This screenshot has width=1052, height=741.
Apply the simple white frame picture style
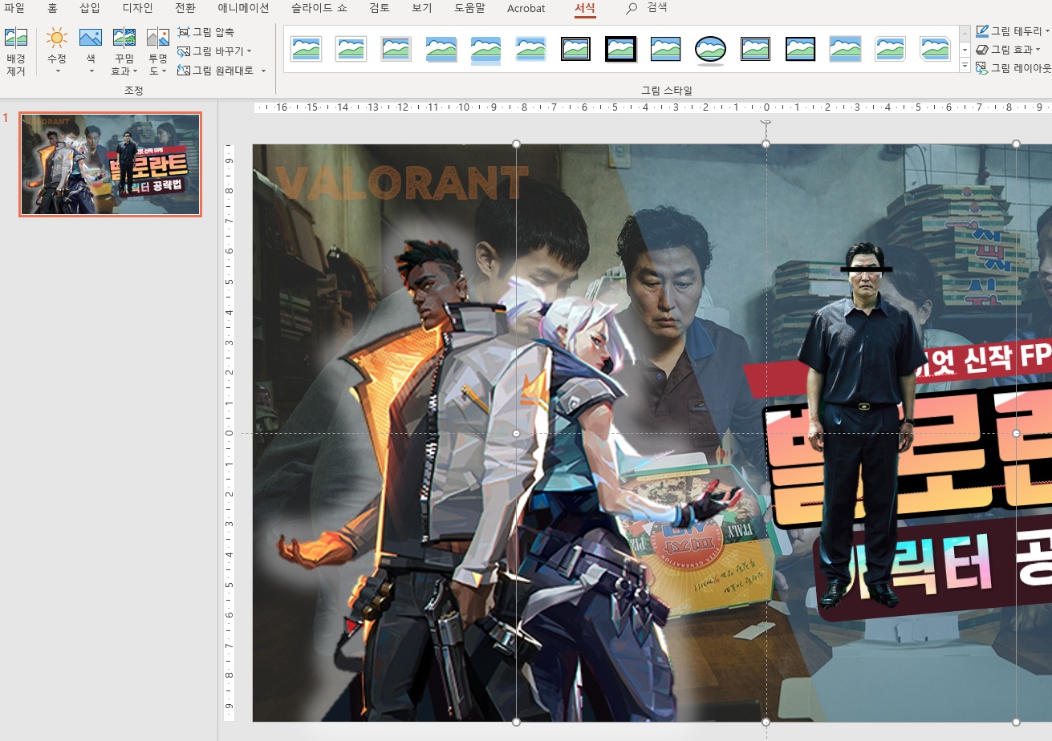point(306,49)
